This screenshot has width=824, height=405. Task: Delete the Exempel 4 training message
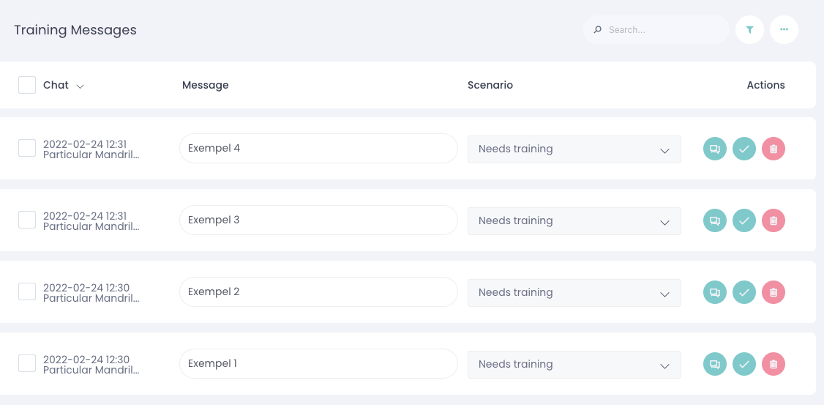point(774,149)
